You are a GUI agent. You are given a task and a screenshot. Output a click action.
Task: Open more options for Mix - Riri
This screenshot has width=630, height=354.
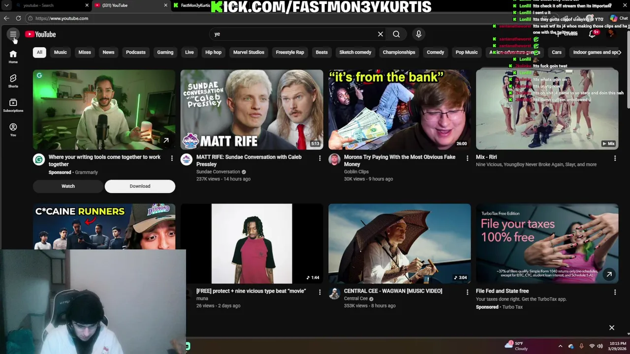[x=615, y=158]
